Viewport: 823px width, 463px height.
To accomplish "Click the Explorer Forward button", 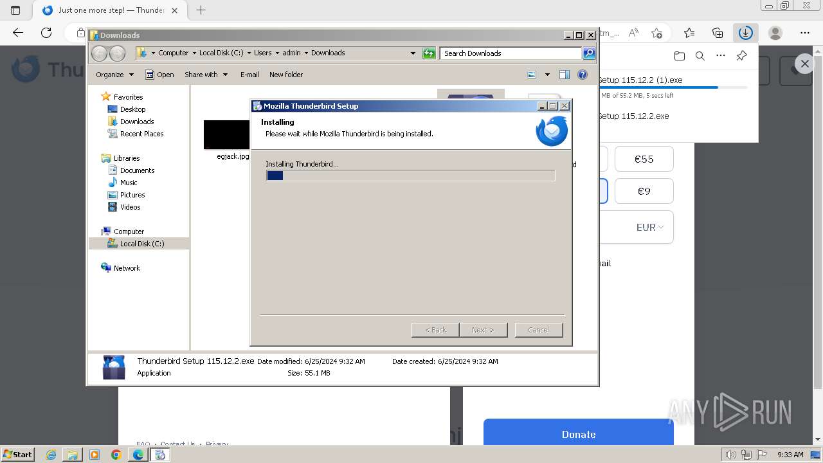I will pos(118,53).
